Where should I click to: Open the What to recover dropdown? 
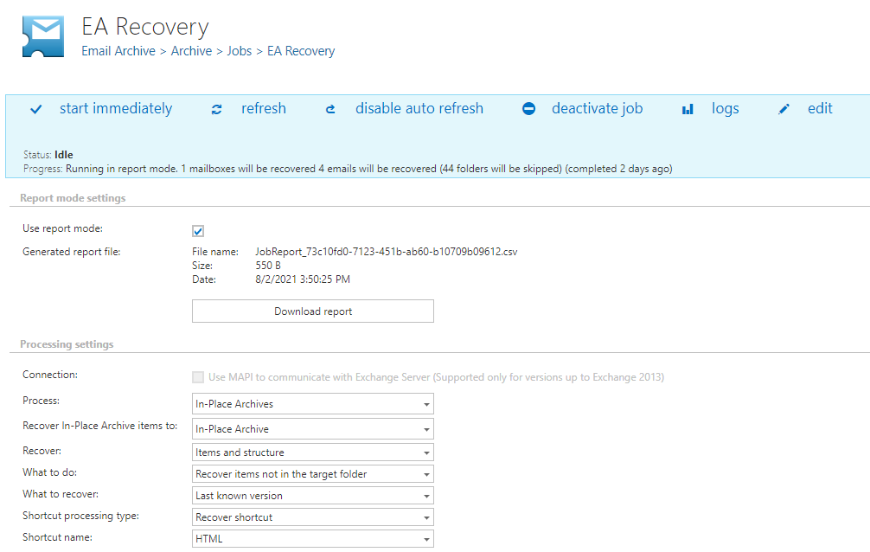coord(313,495)
